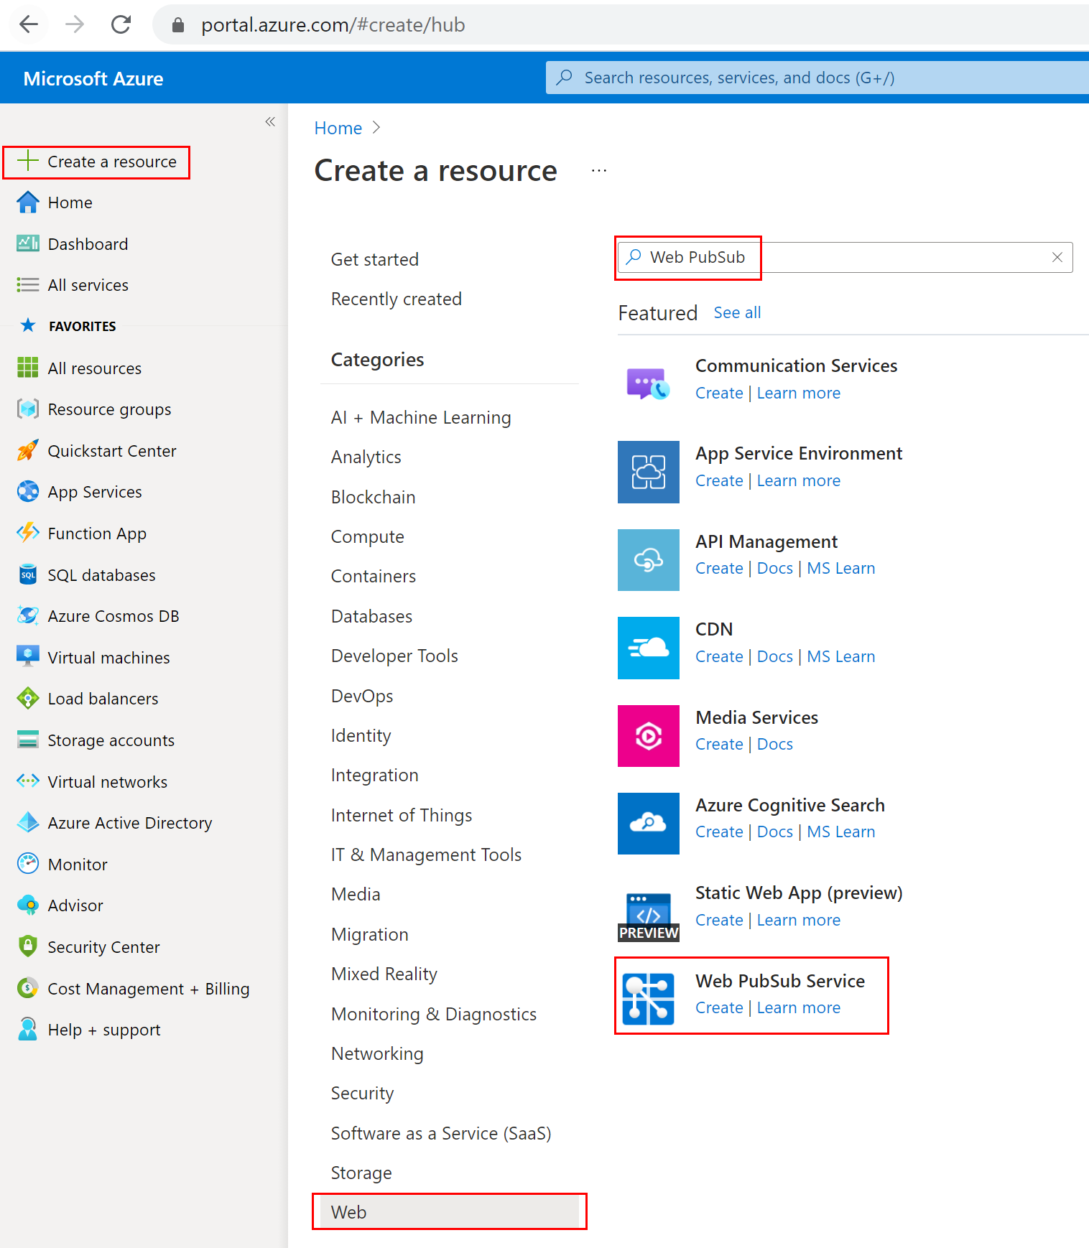Click Create under Web PubSub Service
The height and width of the screenshot is (1248, 1089).
(x=718, y=1008)
